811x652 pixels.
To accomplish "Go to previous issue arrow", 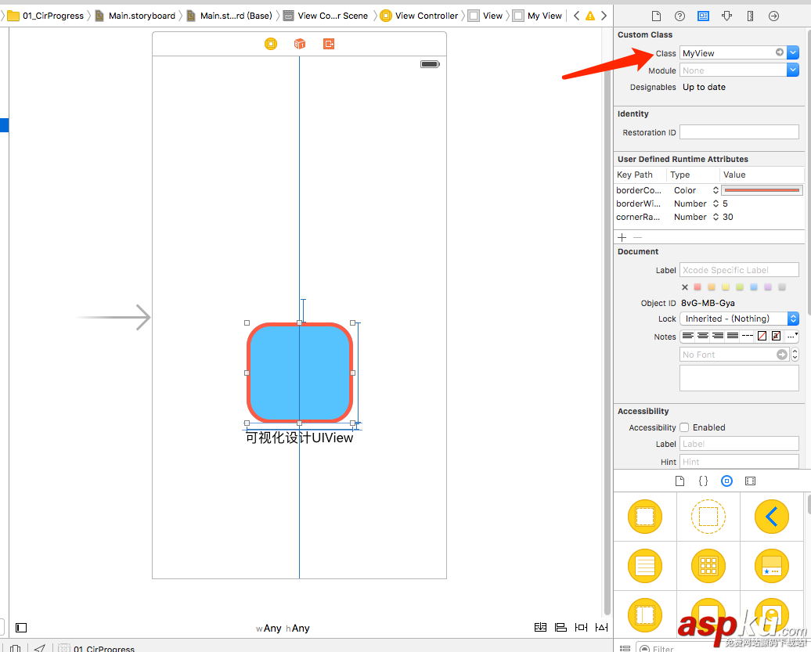I will click(x=576, y=16).
